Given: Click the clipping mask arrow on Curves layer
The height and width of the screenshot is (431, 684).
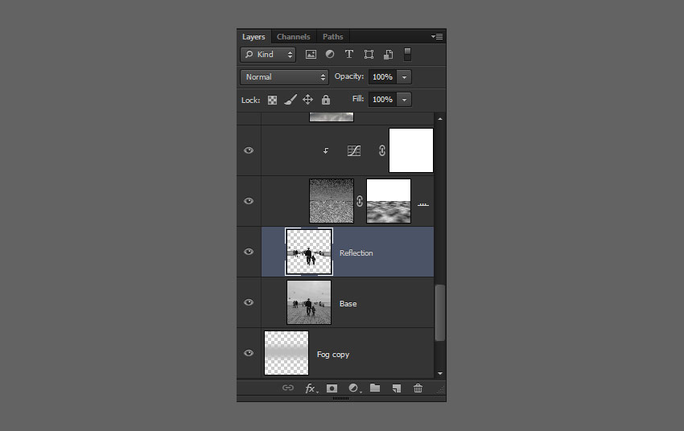Looking at the screenshot, I should click(326, 151).
